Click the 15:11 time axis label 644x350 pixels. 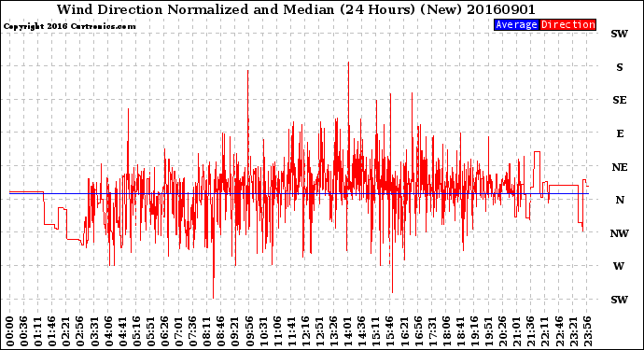376,331
